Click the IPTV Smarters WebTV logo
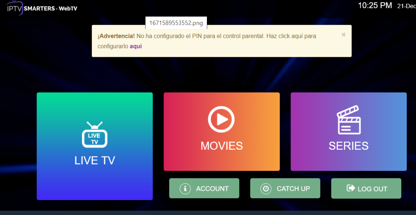This screenshot has height=215, width=416. click(x=42, y=8)
